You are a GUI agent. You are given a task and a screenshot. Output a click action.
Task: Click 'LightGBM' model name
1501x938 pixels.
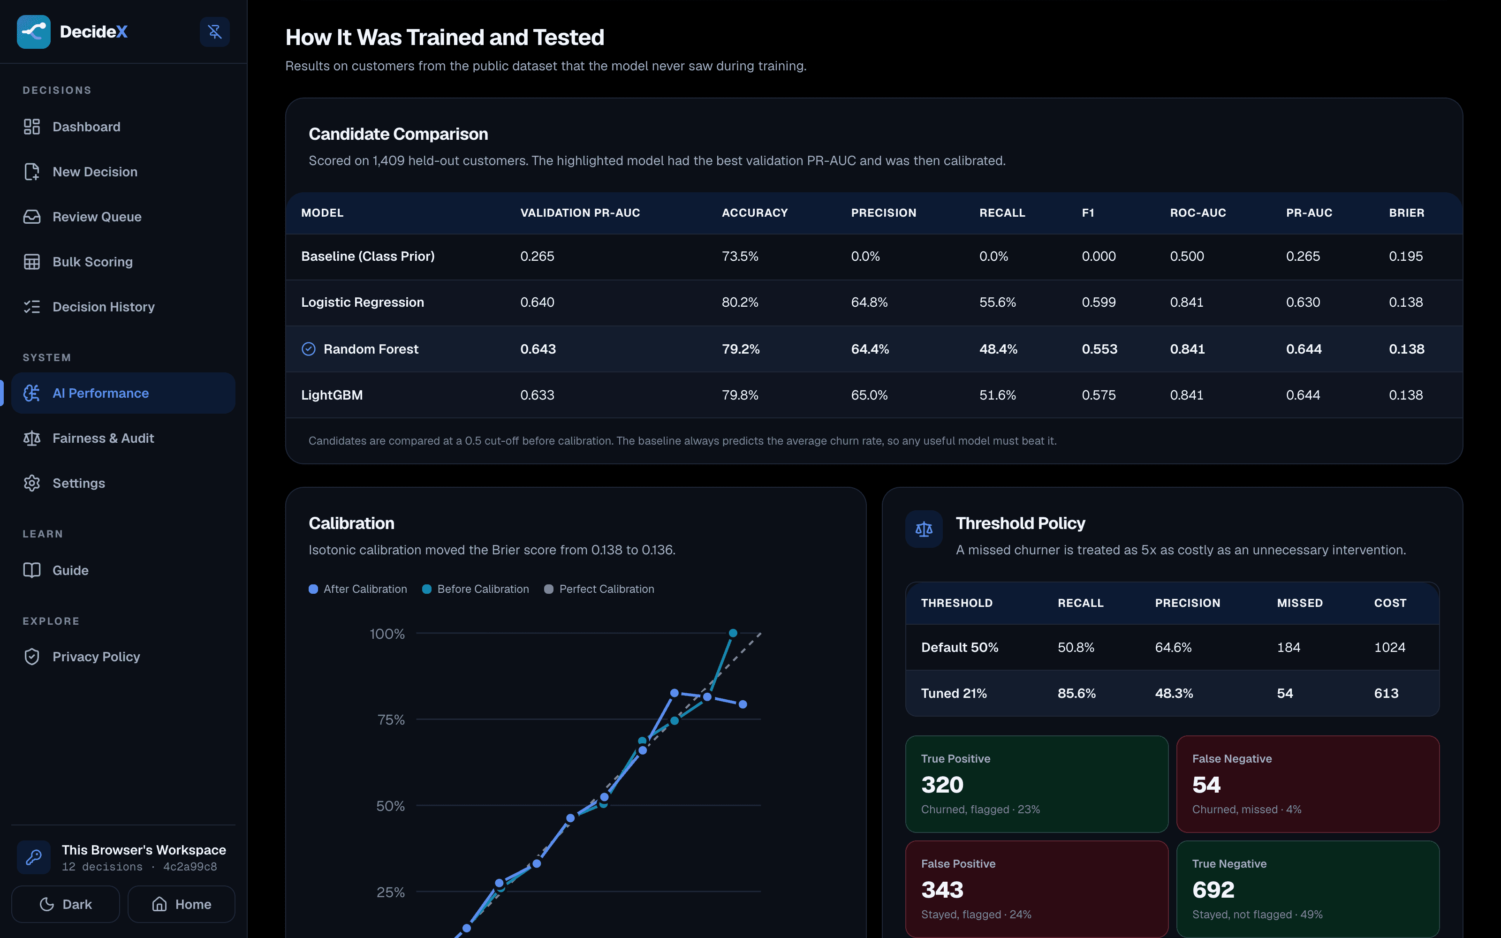pos(332,395)
